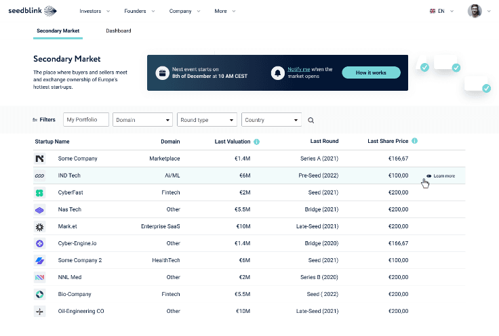Click the seedblink logo

[x=33, y=11]
